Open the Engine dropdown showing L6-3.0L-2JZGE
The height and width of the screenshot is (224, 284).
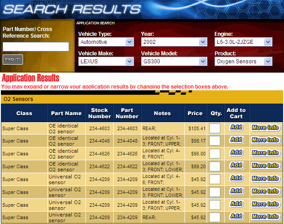tap(243, 42)
